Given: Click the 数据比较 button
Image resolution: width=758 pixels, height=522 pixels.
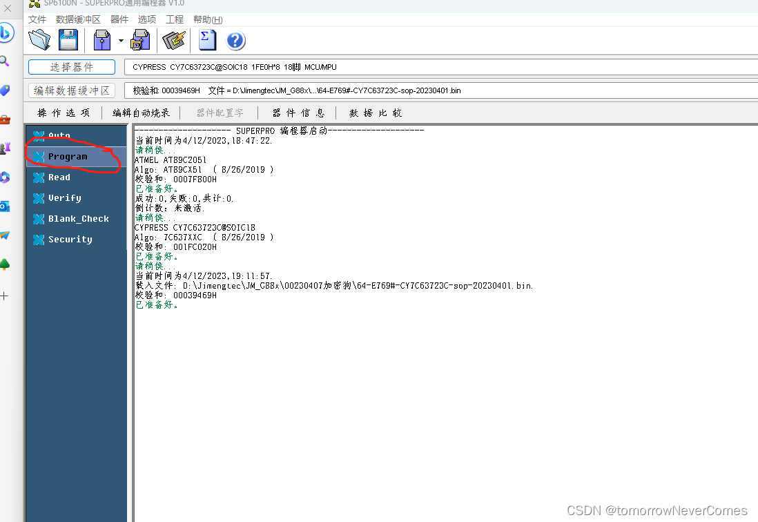Looking at the screenshot, I should [376, 113].
